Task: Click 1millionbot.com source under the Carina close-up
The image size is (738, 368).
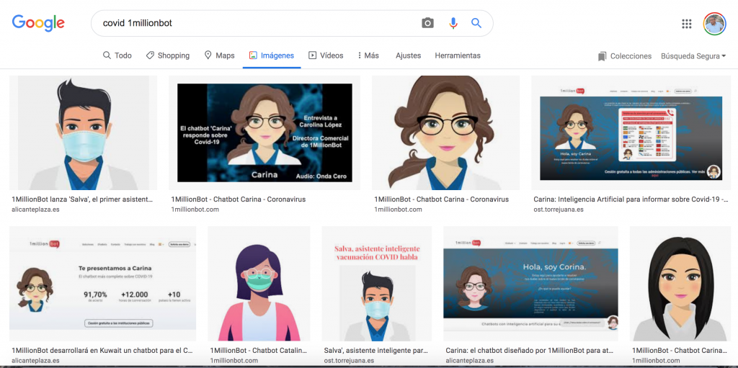Action: pyautogui.click(x=398, y=210)
